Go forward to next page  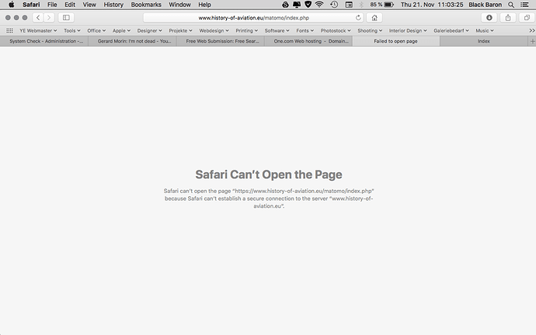click(49, 17)
